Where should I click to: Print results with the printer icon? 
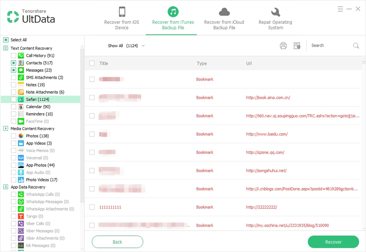click(x=283, y=45)
